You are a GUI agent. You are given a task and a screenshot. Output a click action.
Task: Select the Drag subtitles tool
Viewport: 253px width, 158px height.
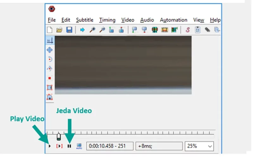tap(50, 50)
